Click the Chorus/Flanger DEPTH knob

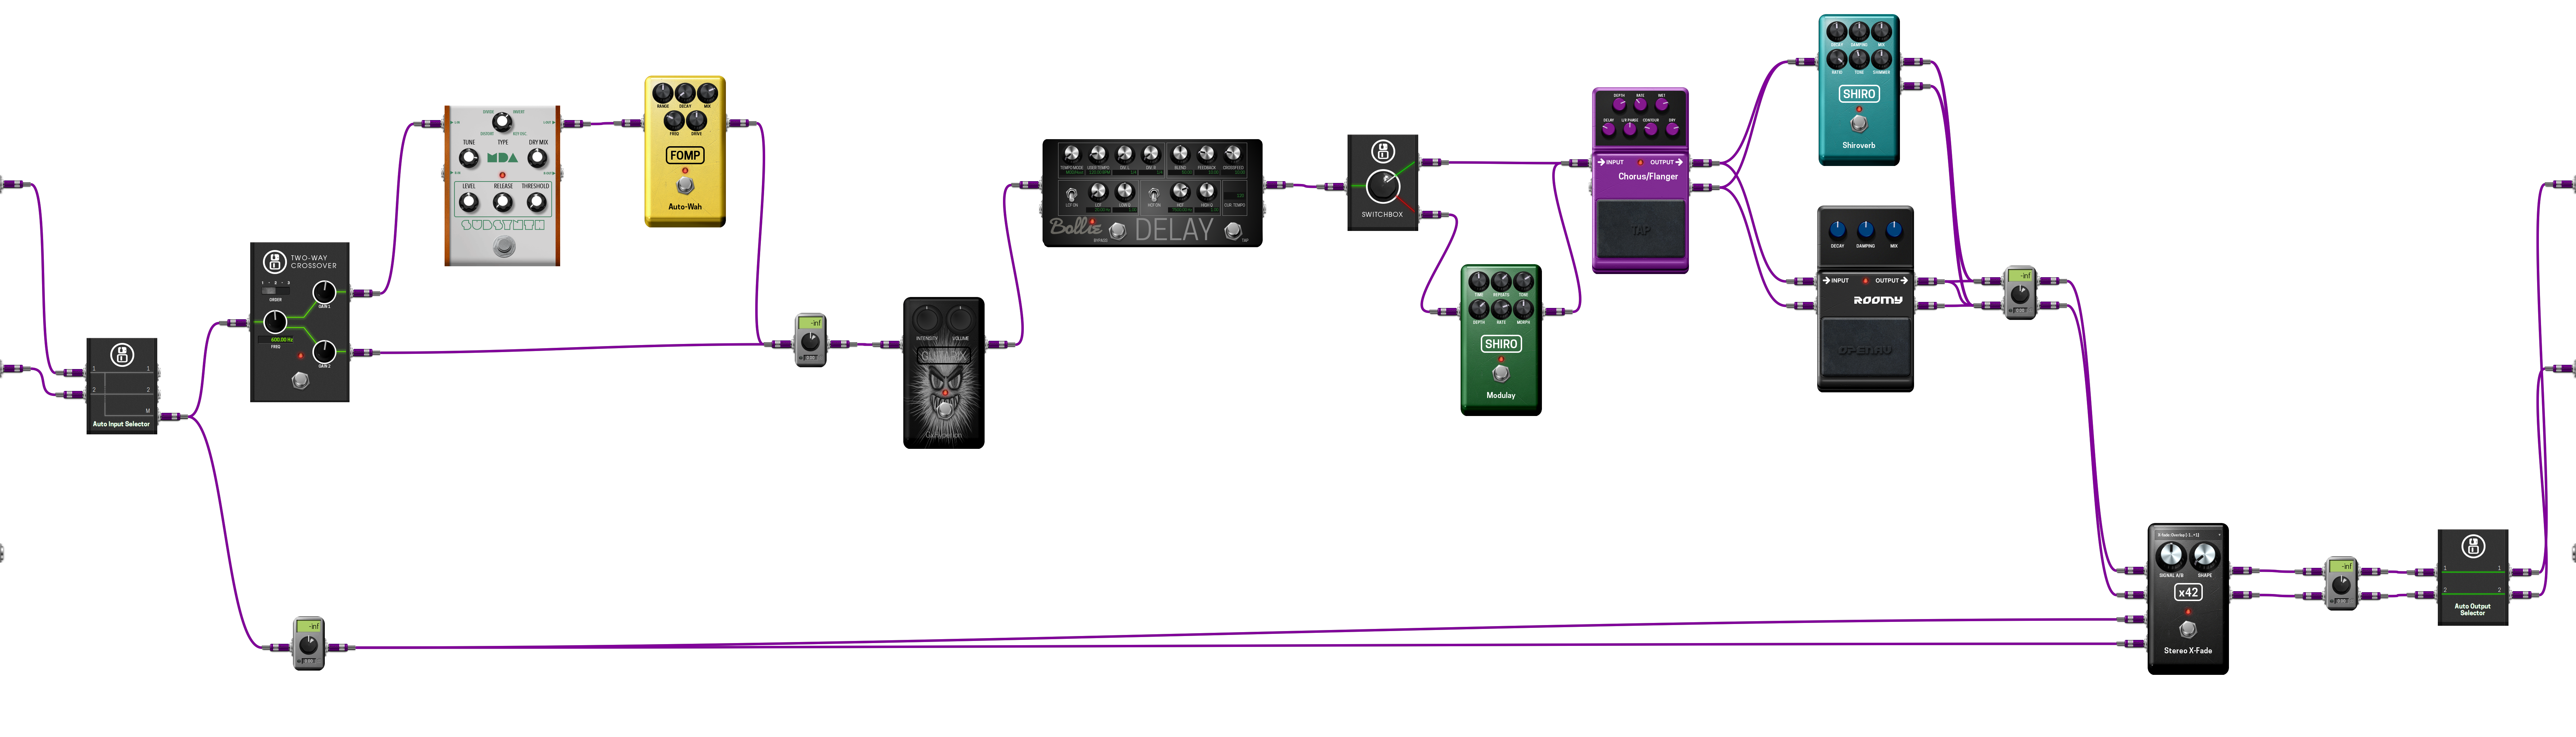pyautogui.click(x=1619, y=104)
